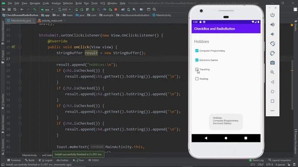Uncheck the Computer Programming checkbox
The image size is (298, 167).
[x=196, y=51]
